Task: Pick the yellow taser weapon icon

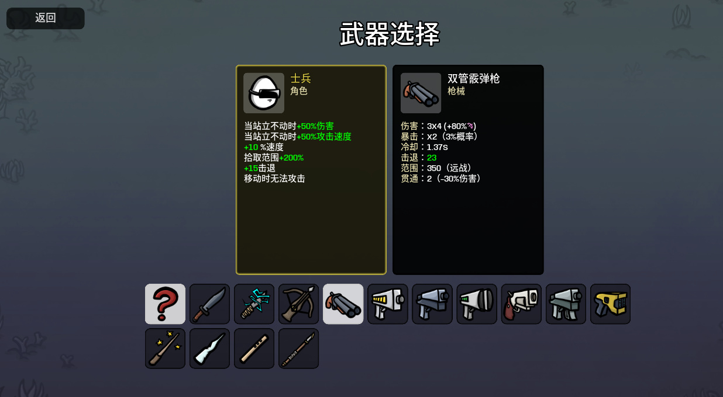Action: (x=610, y=304)
